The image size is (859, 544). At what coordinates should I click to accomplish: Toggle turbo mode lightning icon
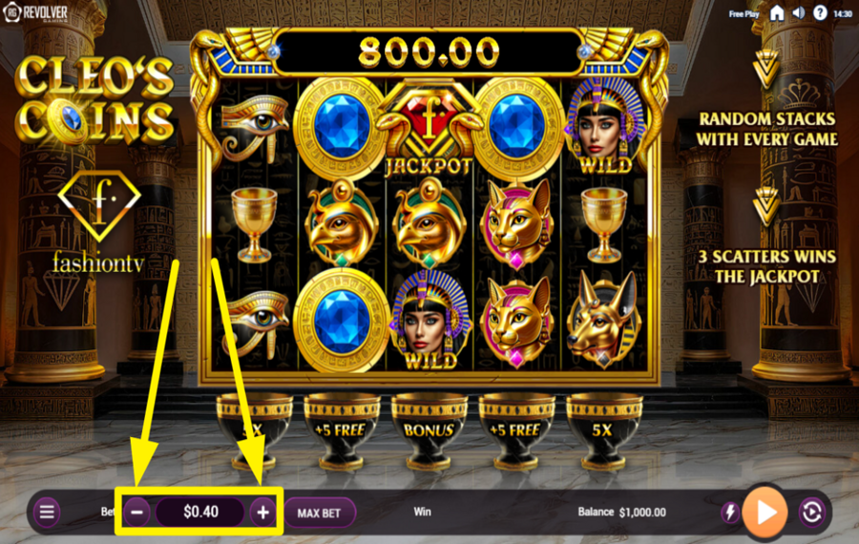pos(730,513)
